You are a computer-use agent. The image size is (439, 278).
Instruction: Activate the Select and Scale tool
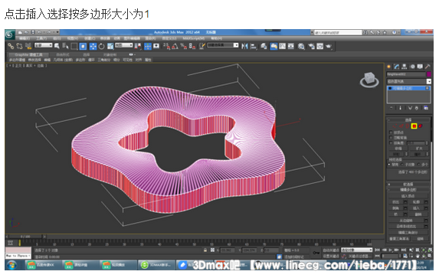[110, 46]
